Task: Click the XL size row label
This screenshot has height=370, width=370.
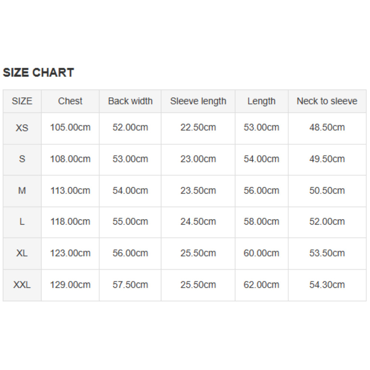Action: click(22, 253)
